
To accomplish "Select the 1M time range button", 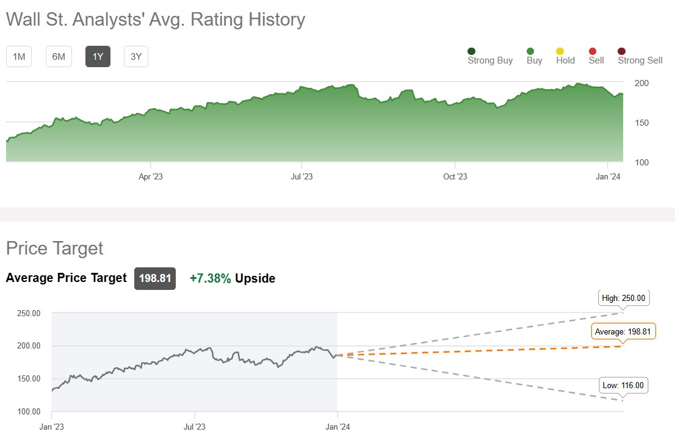I will (x=19, y=57).
